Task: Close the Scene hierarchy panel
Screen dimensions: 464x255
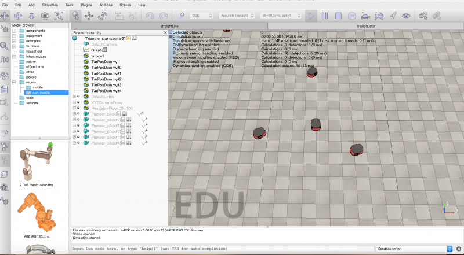Action: coord(165,33)
